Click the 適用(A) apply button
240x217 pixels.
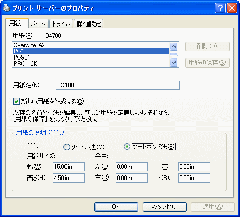pyautogui.click(x=213, y=207)
